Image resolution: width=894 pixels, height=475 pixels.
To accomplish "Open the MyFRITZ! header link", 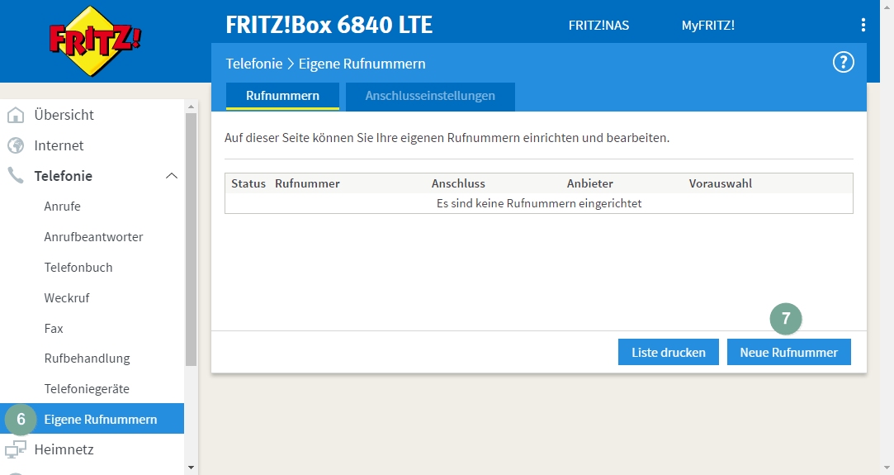I will click(x=707, y=26).
